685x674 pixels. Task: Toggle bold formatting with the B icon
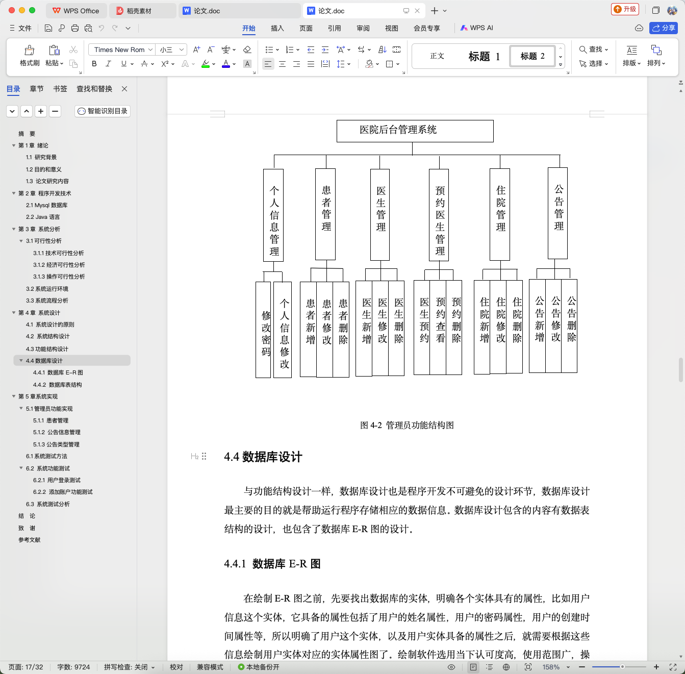(x=94, y=64)
